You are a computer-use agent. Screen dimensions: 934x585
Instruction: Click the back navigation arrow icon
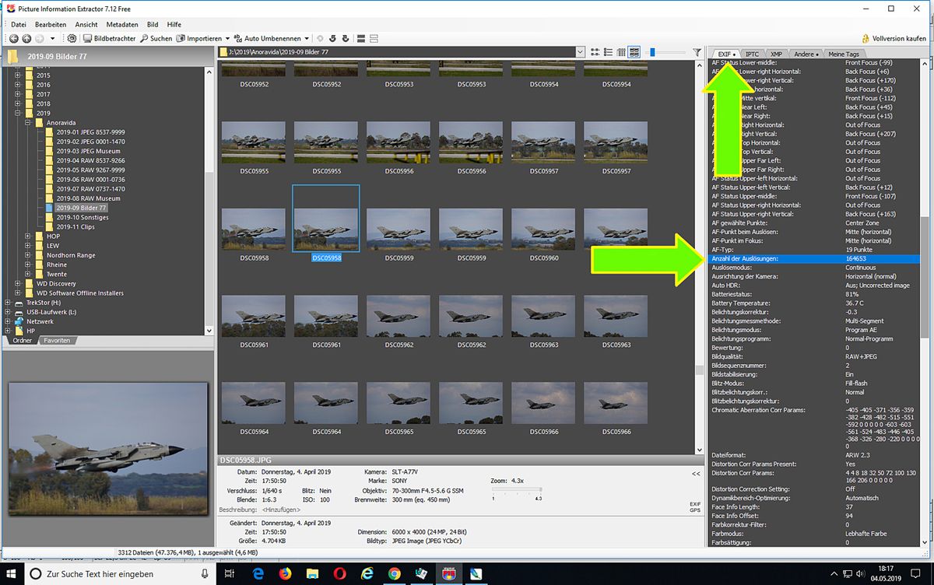click(x=13, y=38)
